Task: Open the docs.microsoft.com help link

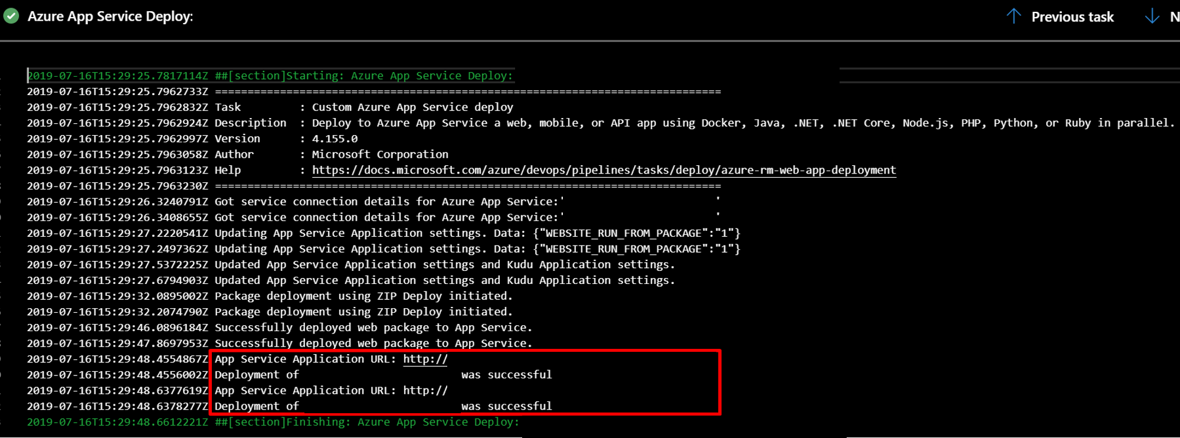Action: 604,170
